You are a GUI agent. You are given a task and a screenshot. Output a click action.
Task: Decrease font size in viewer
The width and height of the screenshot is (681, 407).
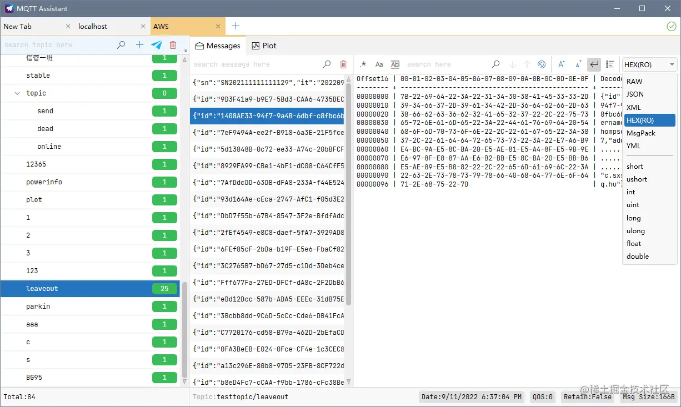point(578,64)
